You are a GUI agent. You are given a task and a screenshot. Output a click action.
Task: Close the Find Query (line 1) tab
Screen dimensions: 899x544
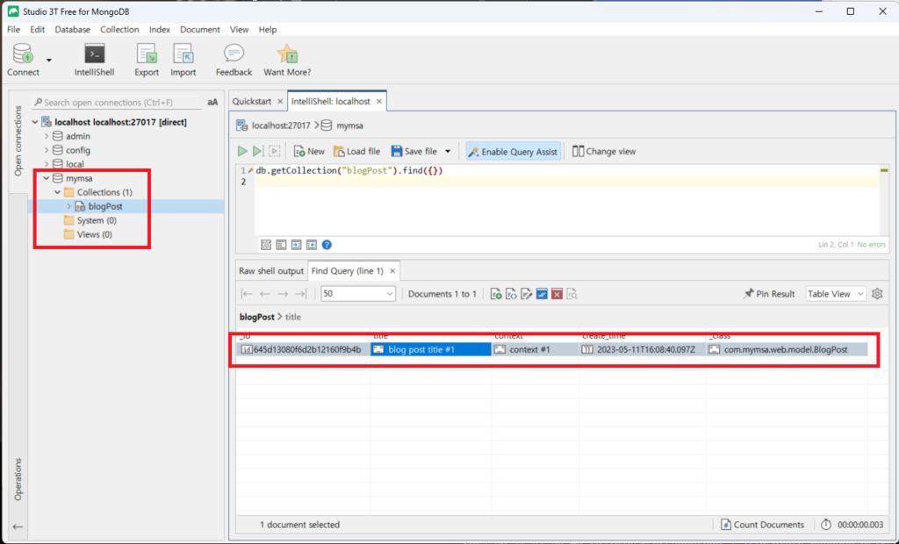tap(392, 270)
